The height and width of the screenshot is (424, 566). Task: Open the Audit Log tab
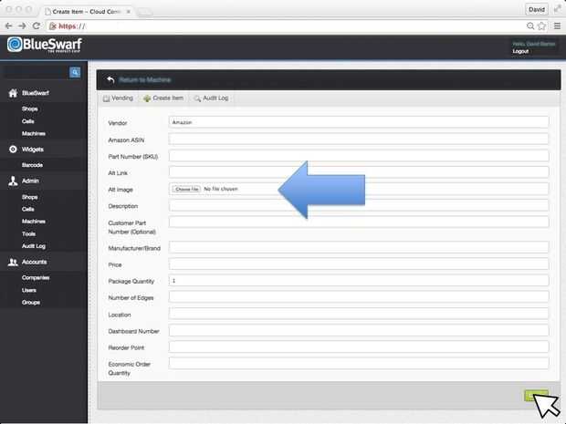pyautogui.click(x=211, y=98)
